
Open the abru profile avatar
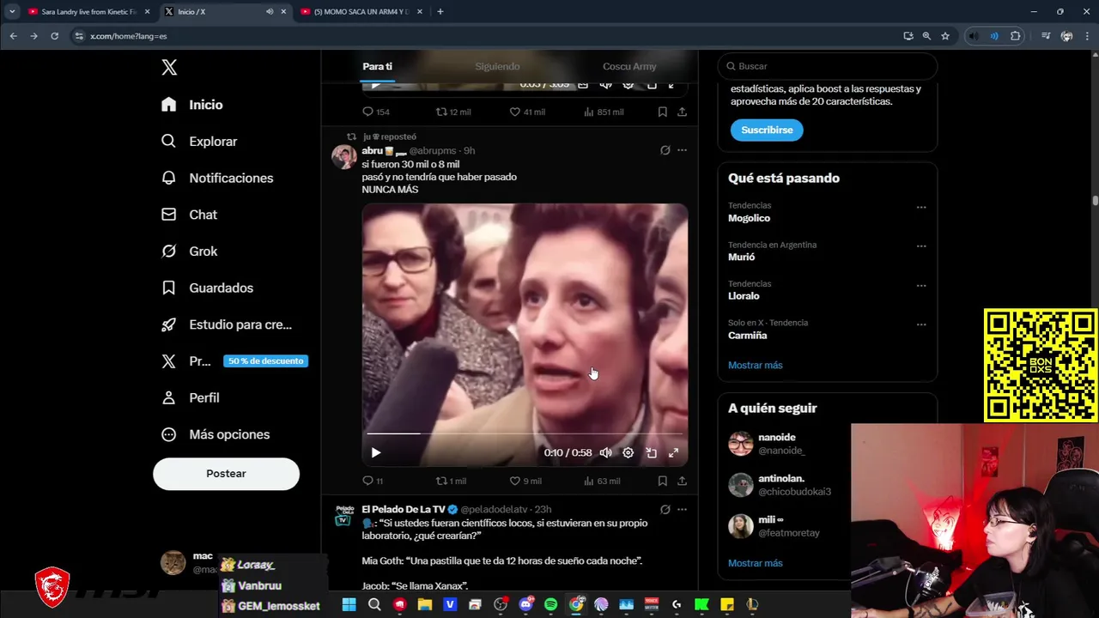click(x=344, y=157)
